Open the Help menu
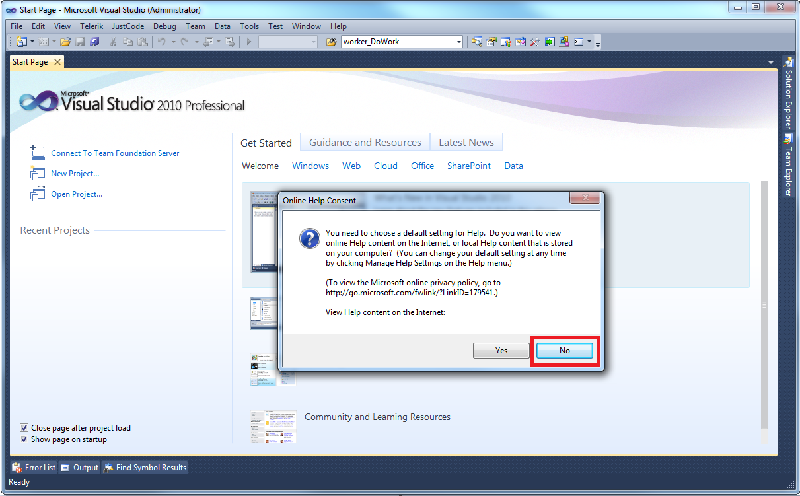This screenshot has width=800, height=496. click(x=338, y=26)
